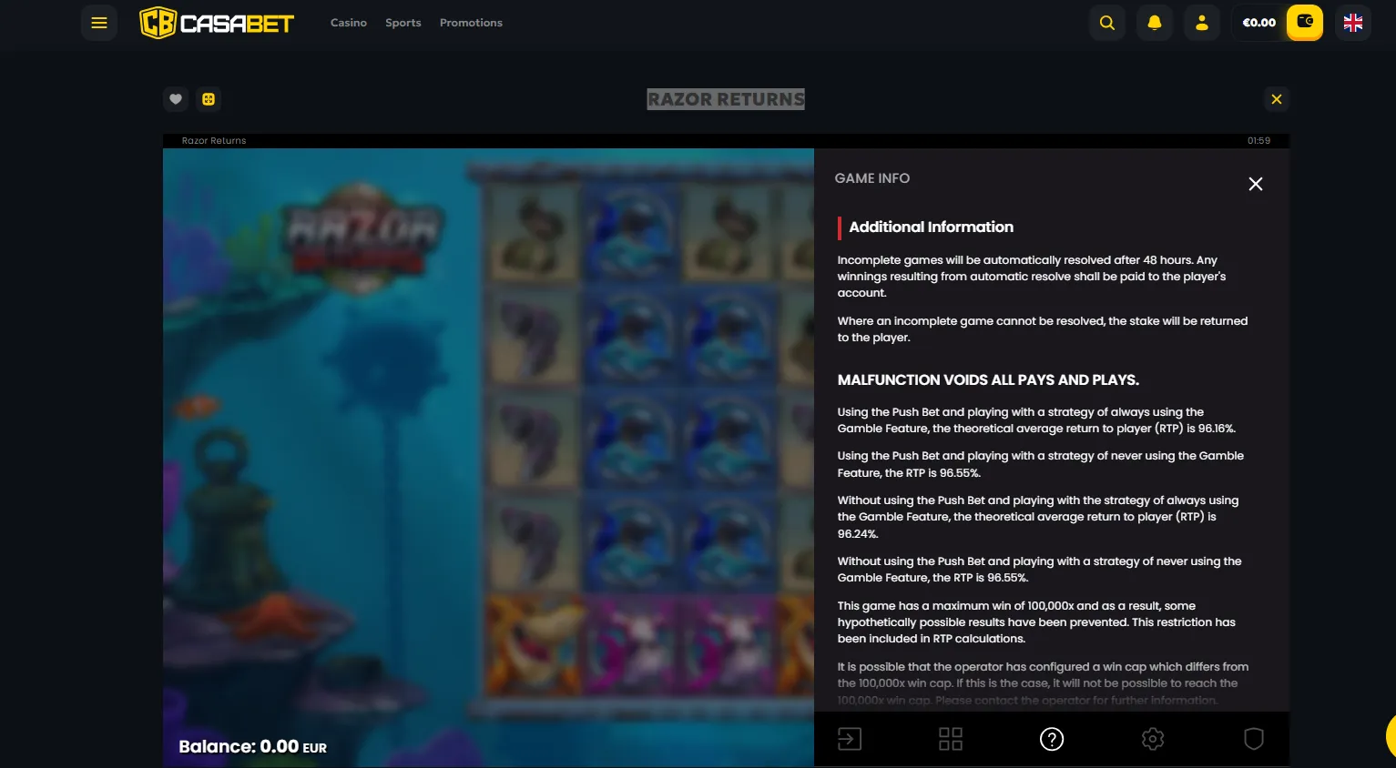
Task: Open the yellow wallet deposit button
Action: coord(1305,23)
